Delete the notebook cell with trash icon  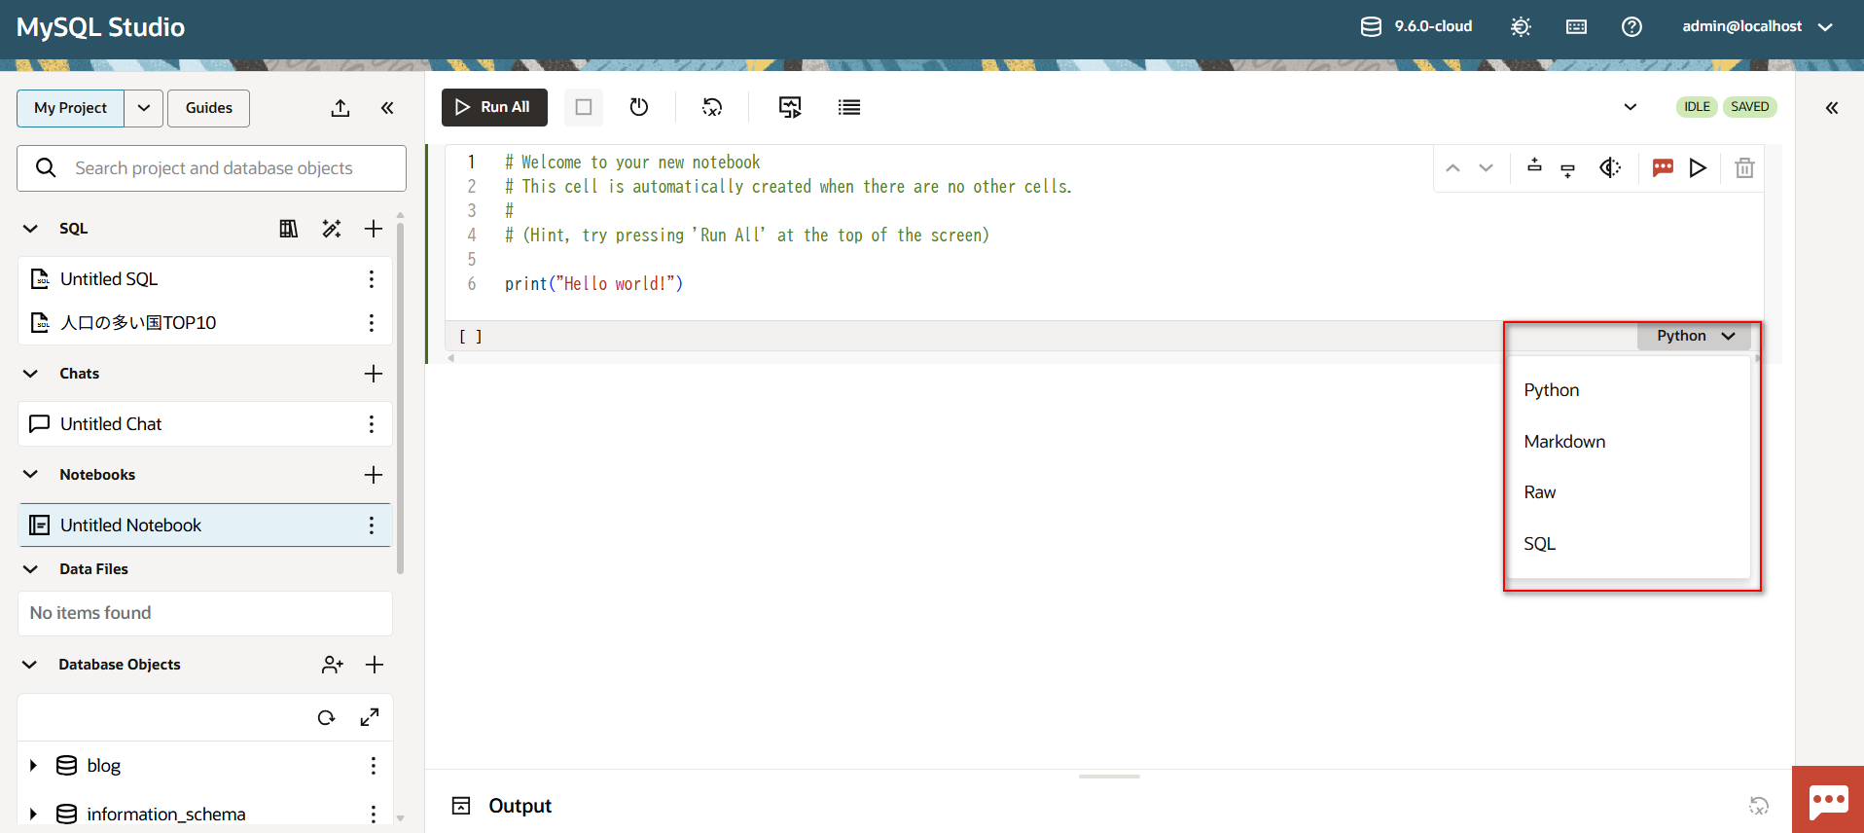pyautogui.click(x=1744, y=168)
